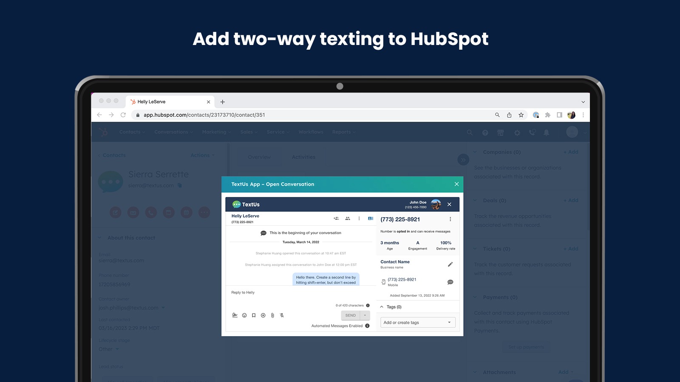The height and width of the screenshot is (382, 680).
Task: Edit Contact Name using the pencil icon
Action: 450,264
